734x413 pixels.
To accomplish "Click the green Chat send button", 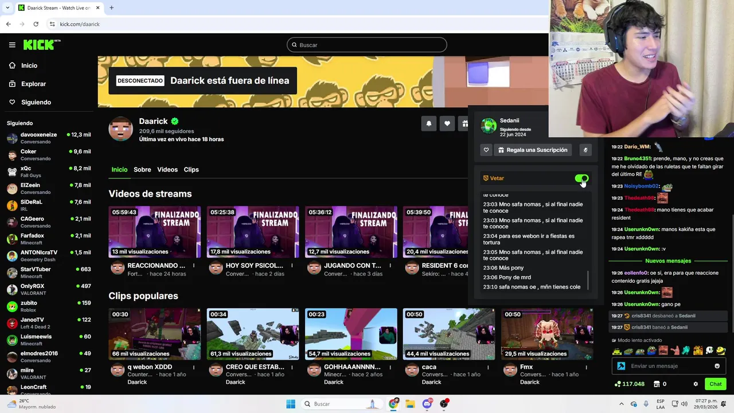I will click(x=716, y=384).
